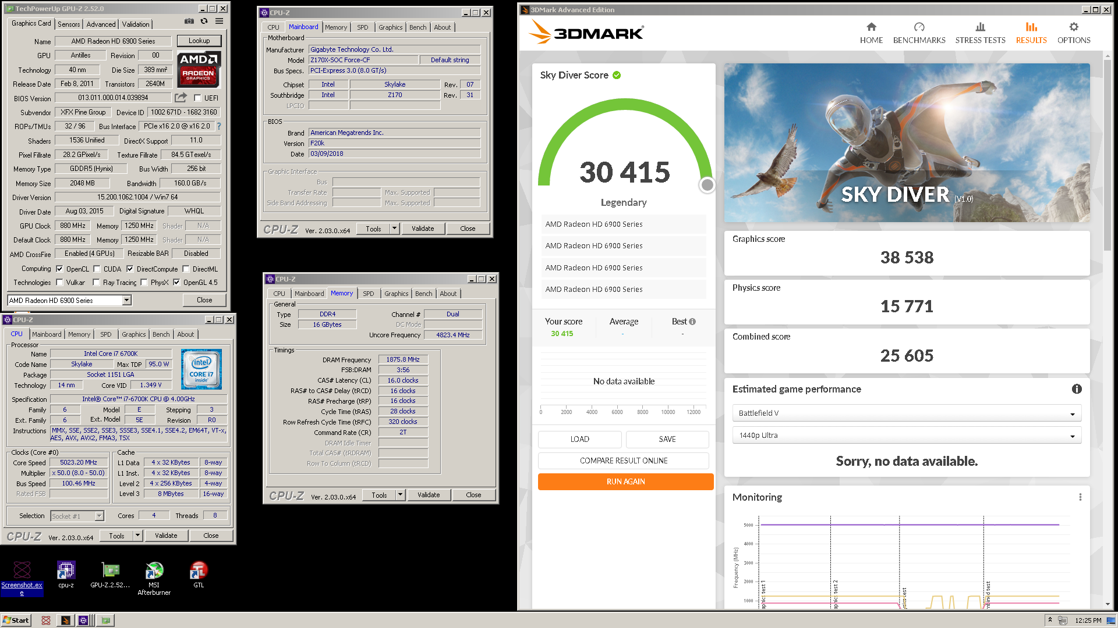This screenshot has width=1118, height=628.
Task: Switch to Graphics tab in CPU tab window
Action: (x=134, y=334)
